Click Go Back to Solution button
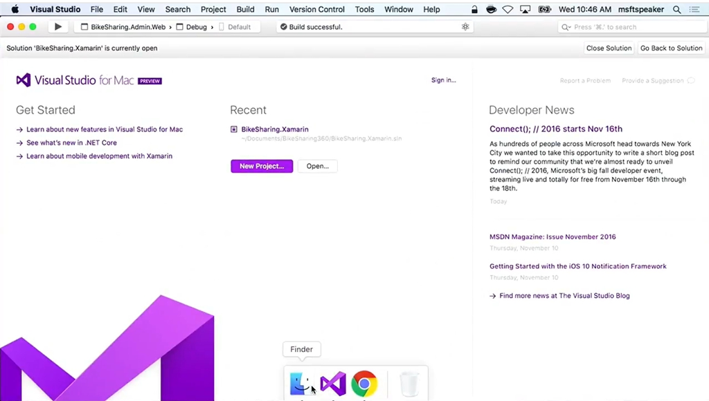The height and width of the screenshot is (401, 709). [671, 48]
